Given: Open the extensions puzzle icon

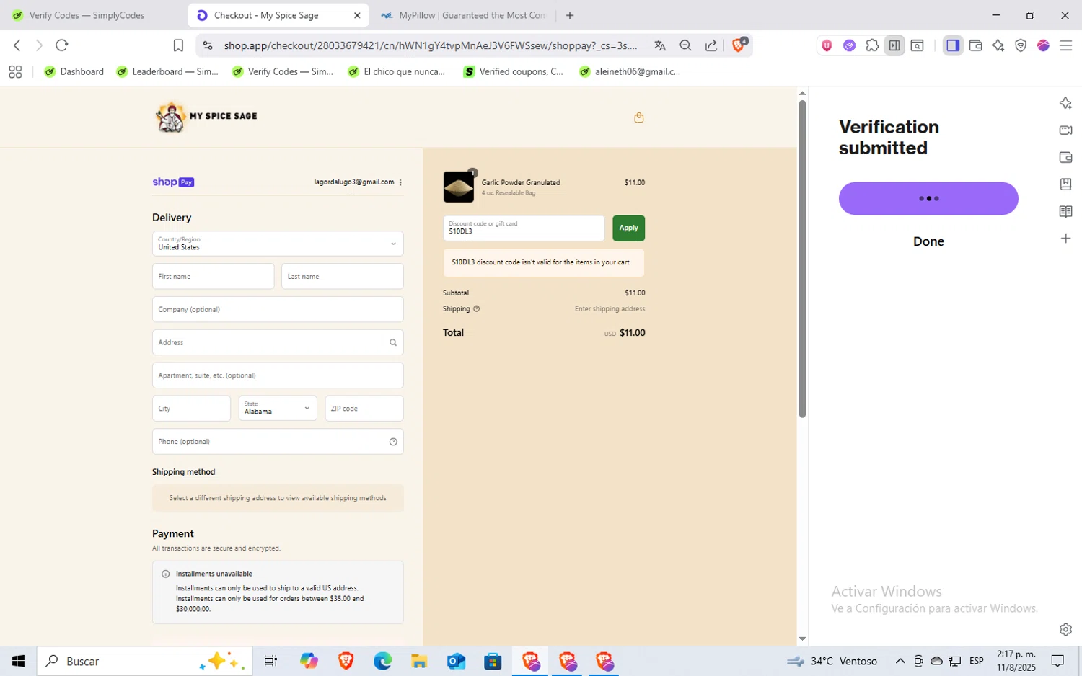Looking at the screenshot, I should coord(872,45).
